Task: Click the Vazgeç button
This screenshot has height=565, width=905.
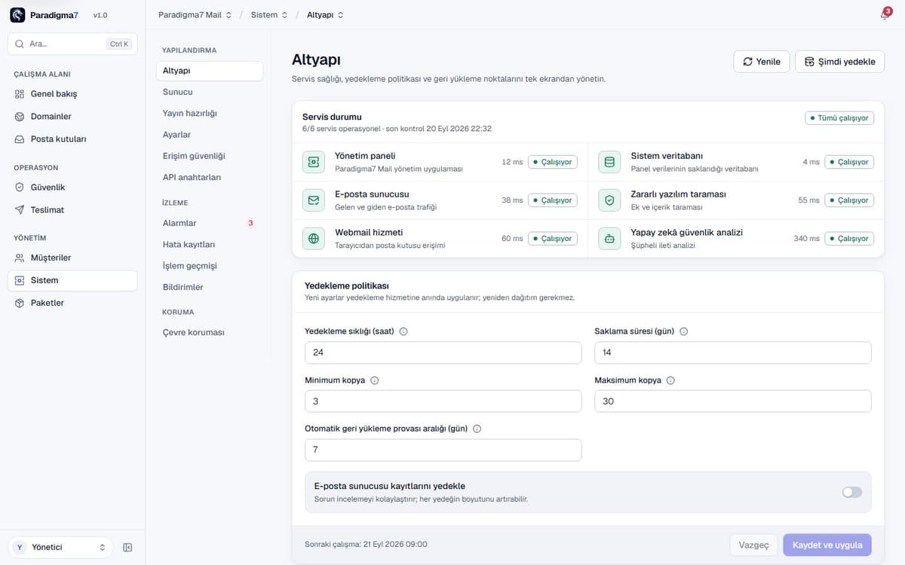Action: (753, 545)
